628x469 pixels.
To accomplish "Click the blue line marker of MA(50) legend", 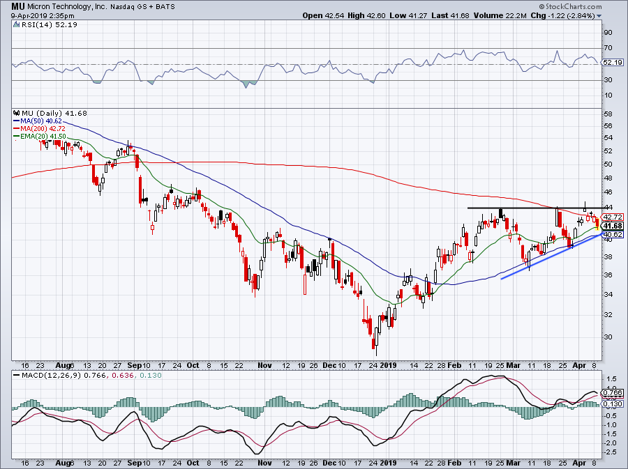I will pos(17,121).
